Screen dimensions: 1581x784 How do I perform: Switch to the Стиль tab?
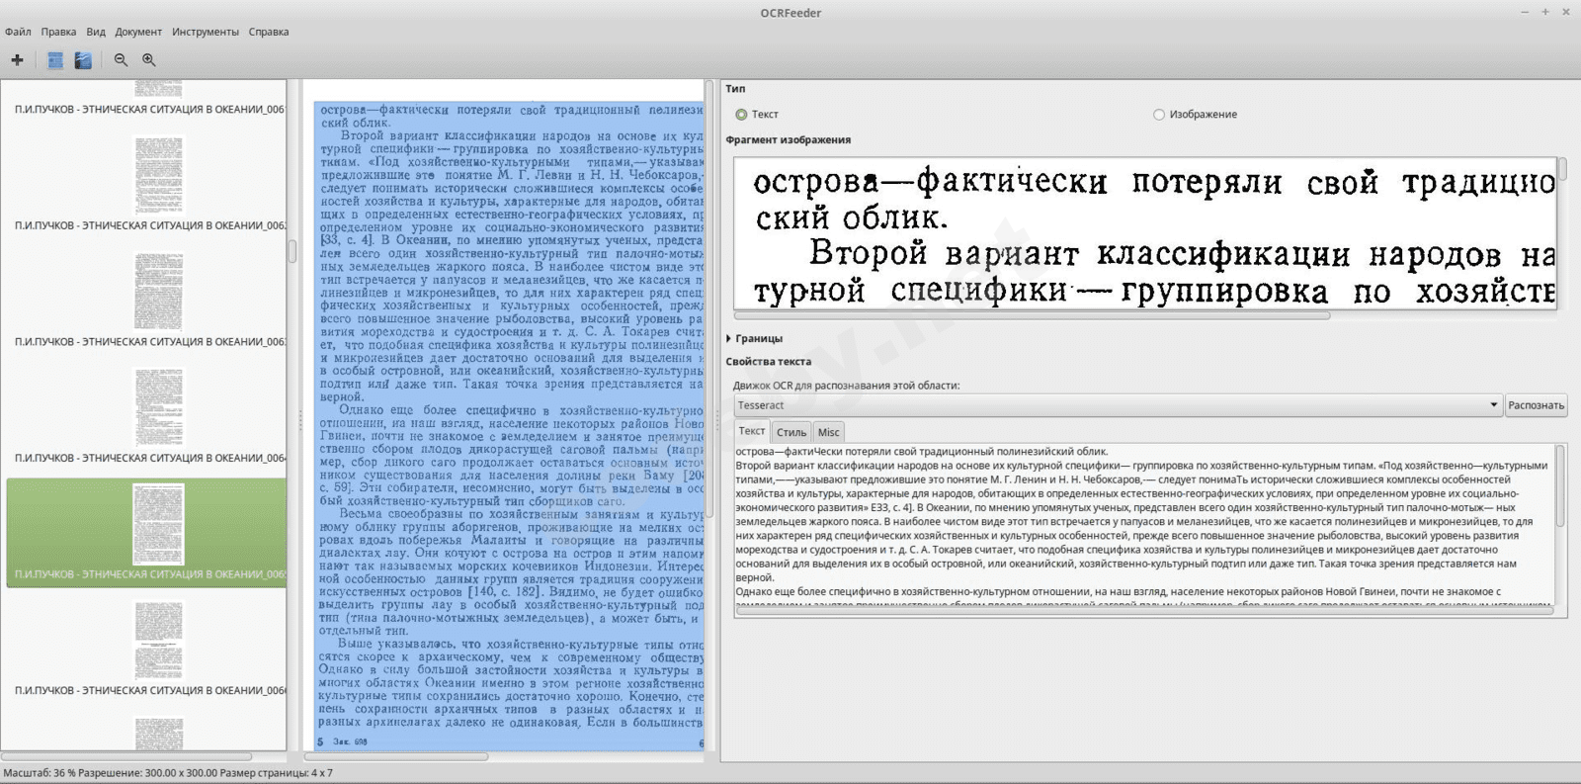(791, 432)
